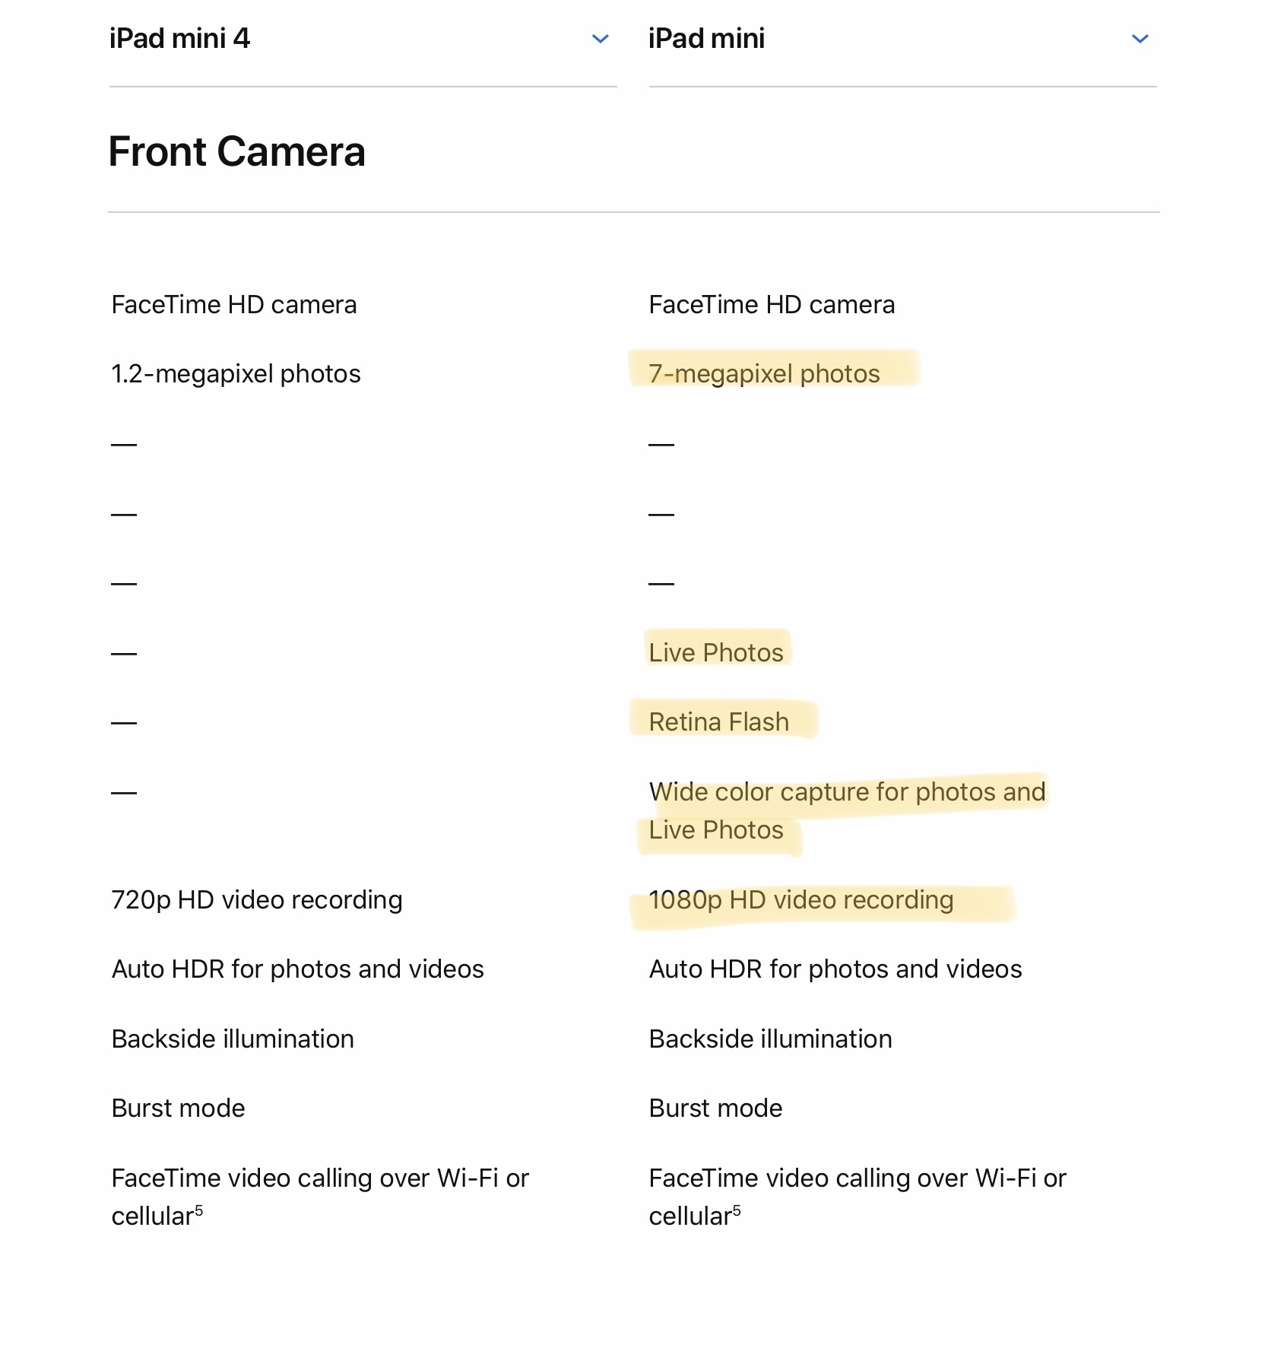Click the highlighted 7-megapixel photos text
Viewport: 1268px width, 1370px height.
coord(764,373)
